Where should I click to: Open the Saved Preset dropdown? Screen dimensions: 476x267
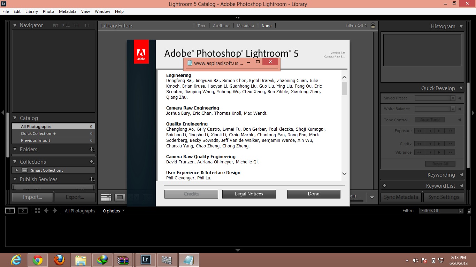[x=435, y=98]
